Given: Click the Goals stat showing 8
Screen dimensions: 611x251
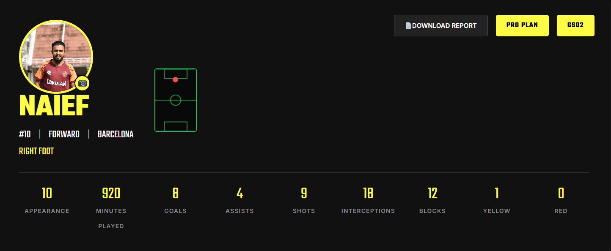Looking at the screenshot, I should click(x=175, y=194).
